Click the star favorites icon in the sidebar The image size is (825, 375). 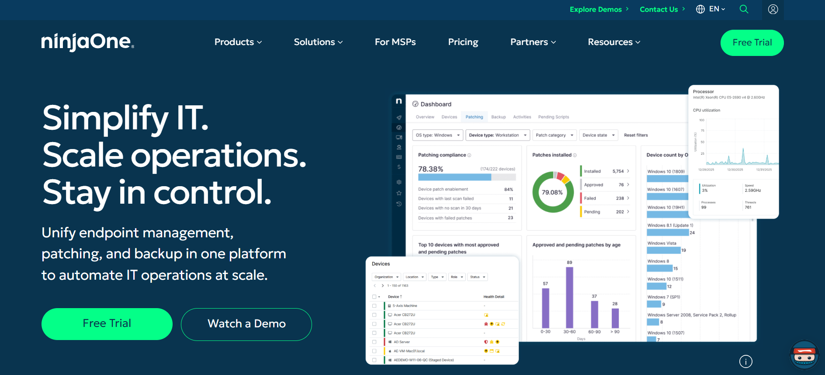coord(399,193)
